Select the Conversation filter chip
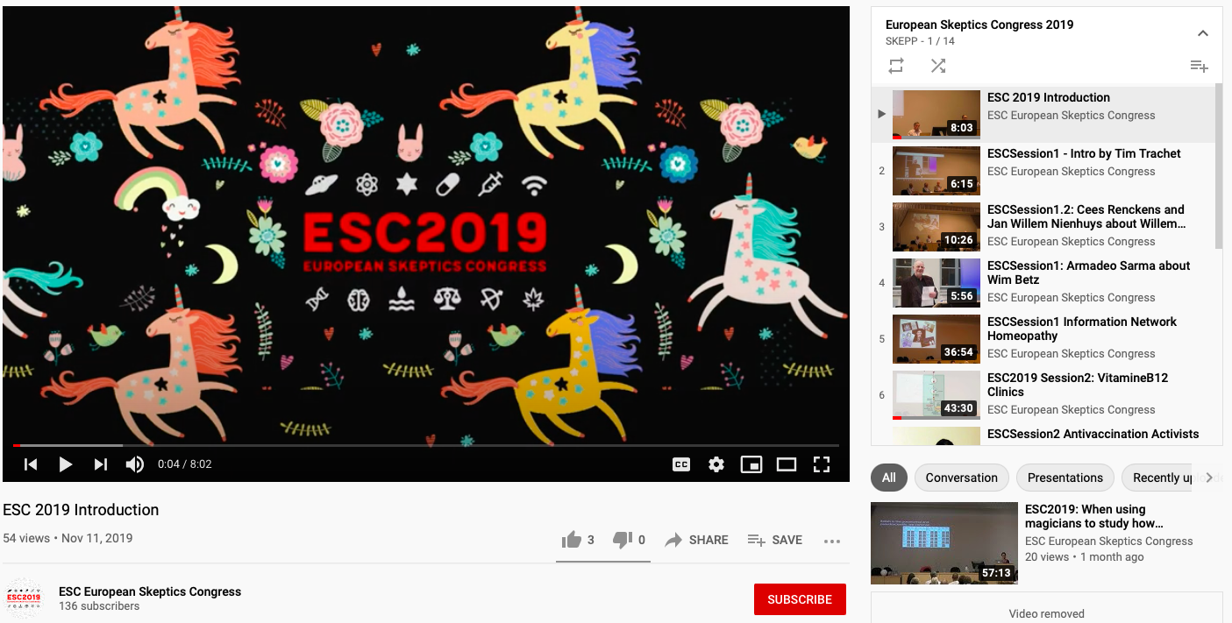 pyautogui.click(x=962, y=478)
